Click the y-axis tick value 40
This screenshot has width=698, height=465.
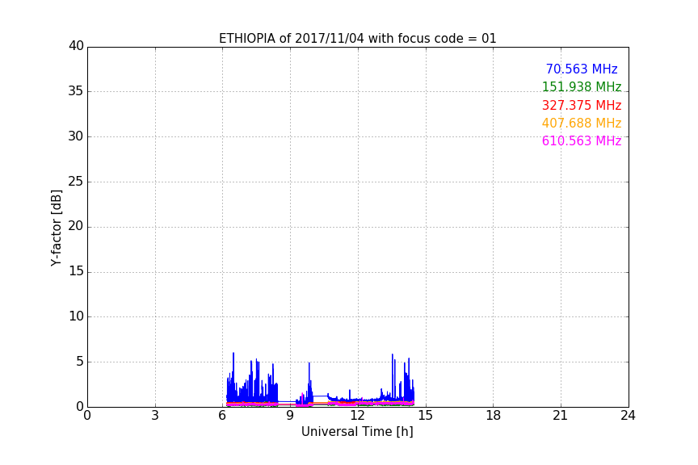pyautogui.click(x=76, y=46)
